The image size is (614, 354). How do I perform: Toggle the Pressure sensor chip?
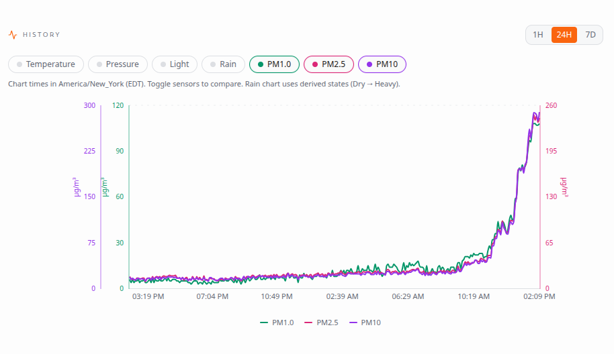tap(118, 64)
